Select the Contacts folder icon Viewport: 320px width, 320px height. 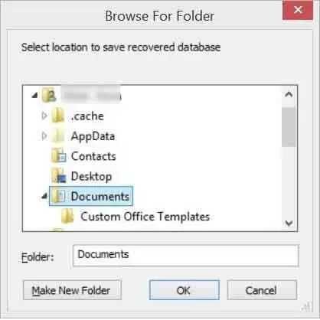click(x=58, y=156)
